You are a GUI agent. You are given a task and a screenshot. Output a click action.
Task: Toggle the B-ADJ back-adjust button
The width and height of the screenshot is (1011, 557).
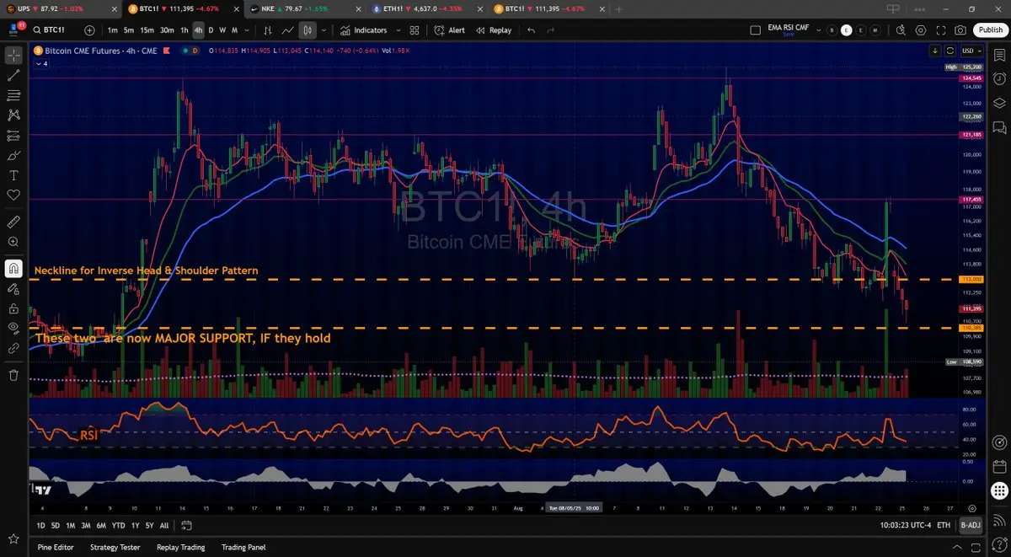click(971, 525)
